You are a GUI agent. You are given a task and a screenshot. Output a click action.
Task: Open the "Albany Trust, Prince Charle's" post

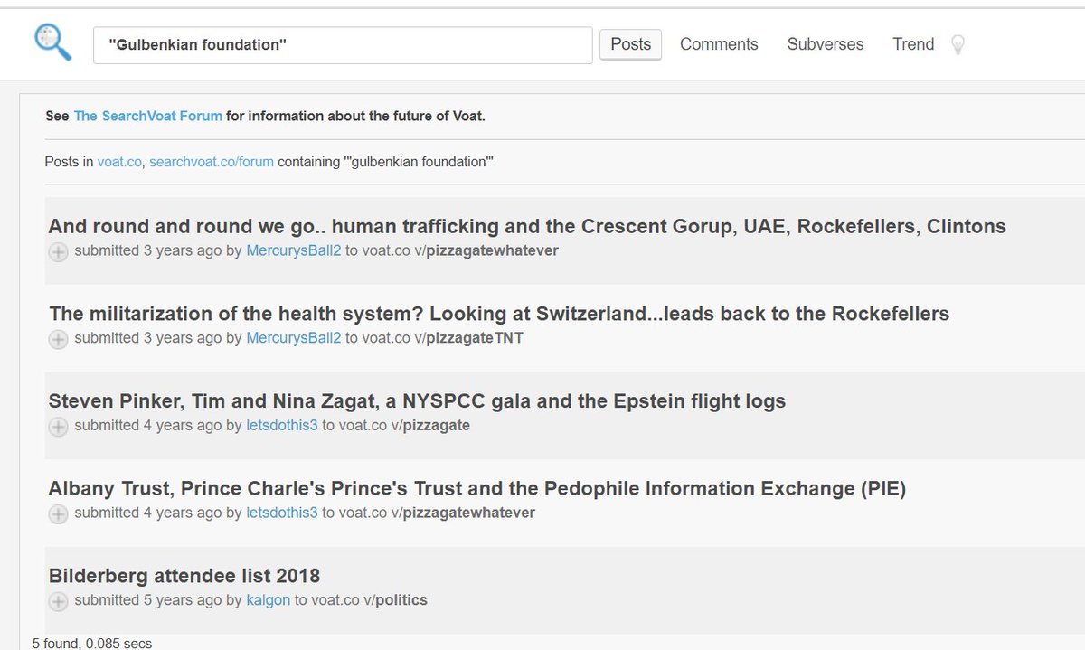pos(477,488)
